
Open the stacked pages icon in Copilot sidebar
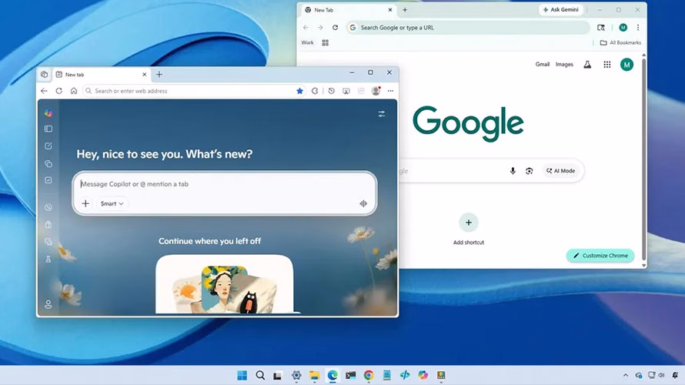48,163
